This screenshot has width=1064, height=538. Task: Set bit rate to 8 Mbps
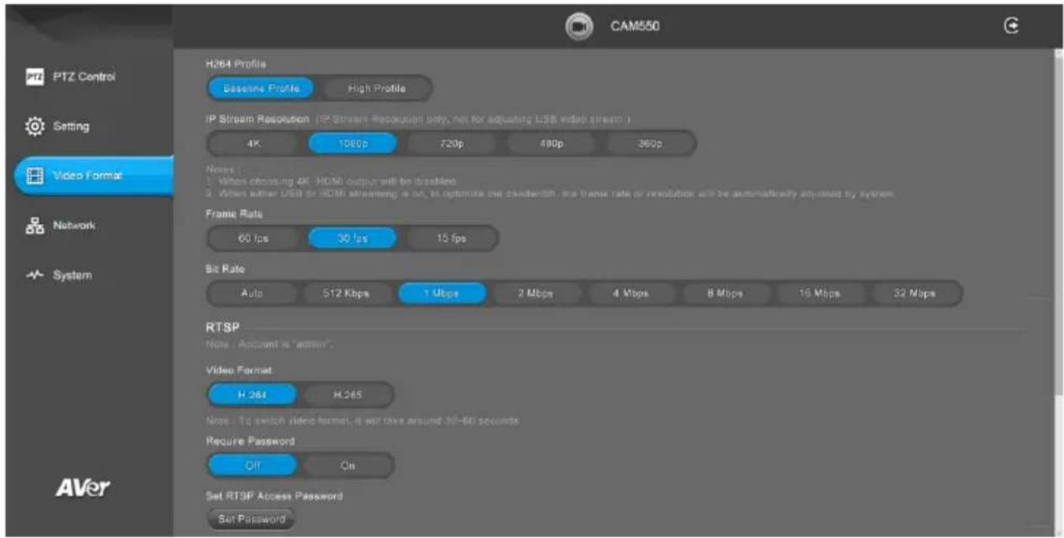tap(725, 293)
